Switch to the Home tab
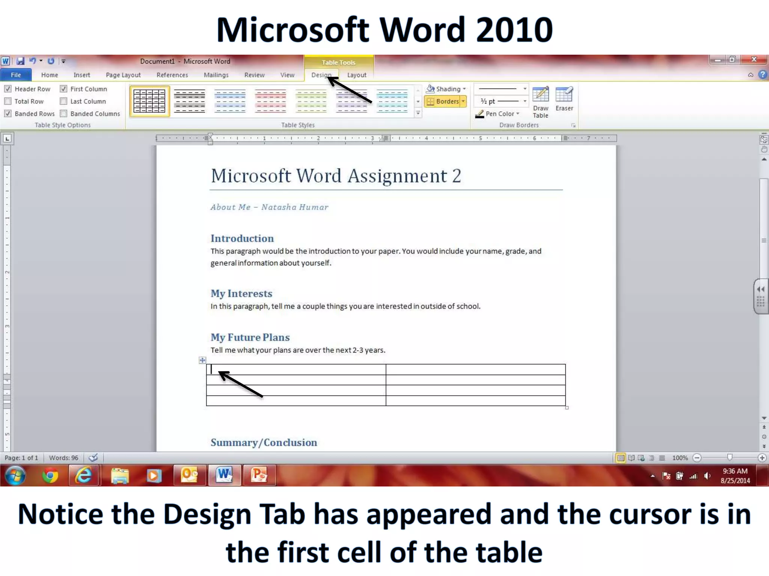The width and height of the screenshot is (769, 576). (50, 75)
